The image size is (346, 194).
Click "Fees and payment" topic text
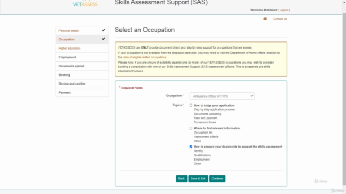[205, 118]
